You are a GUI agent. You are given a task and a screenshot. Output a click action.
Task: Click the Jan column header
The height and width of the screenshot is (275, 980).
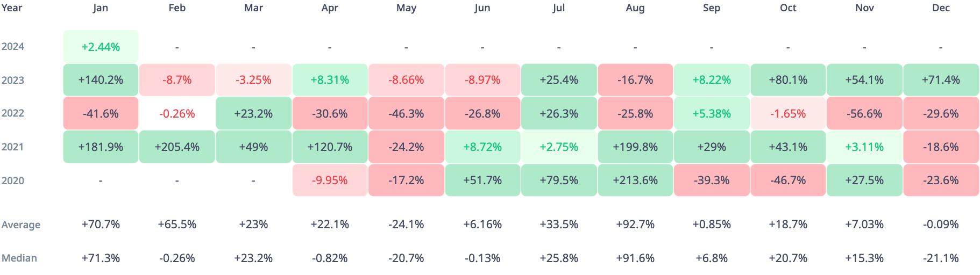coord(101,8)
